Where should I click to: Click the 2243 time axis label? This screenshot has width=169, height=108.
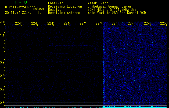pos(51,23)
